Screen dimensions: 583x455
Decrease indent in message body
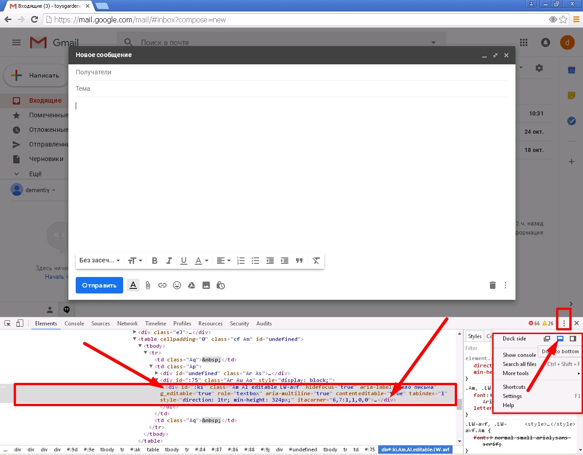pos(270,261)
